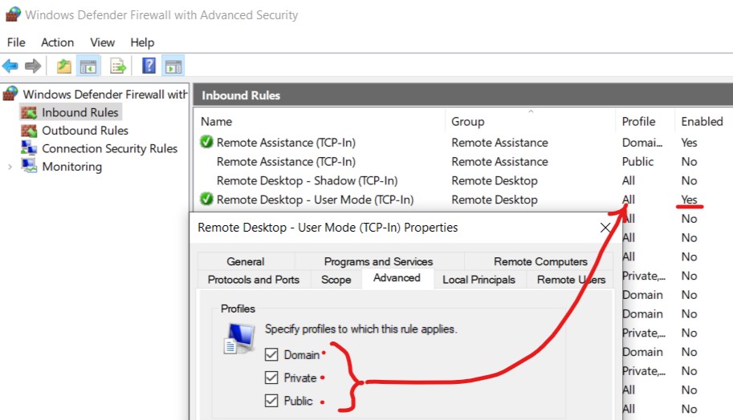Open the File menu
This screenshot has height=420, width=733.
click(16, 42)
